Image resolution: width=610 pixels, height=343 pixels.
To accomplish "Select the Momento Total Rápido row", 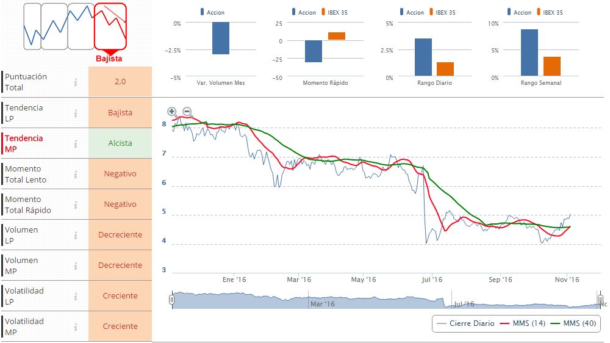I will [76, 204].
